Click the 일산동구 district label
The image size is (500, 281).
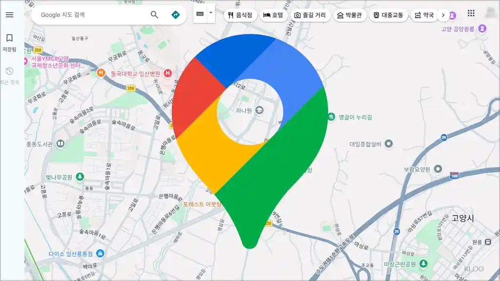[80, 38]
